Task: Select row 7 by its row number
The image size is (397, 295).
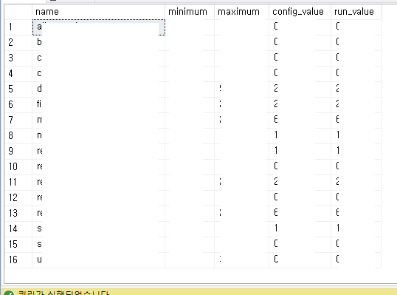Action: (x=18, y=120)
